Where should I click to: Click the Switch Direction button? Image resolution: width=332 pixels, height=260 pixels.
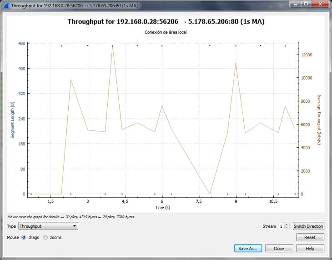coord(308,226)
